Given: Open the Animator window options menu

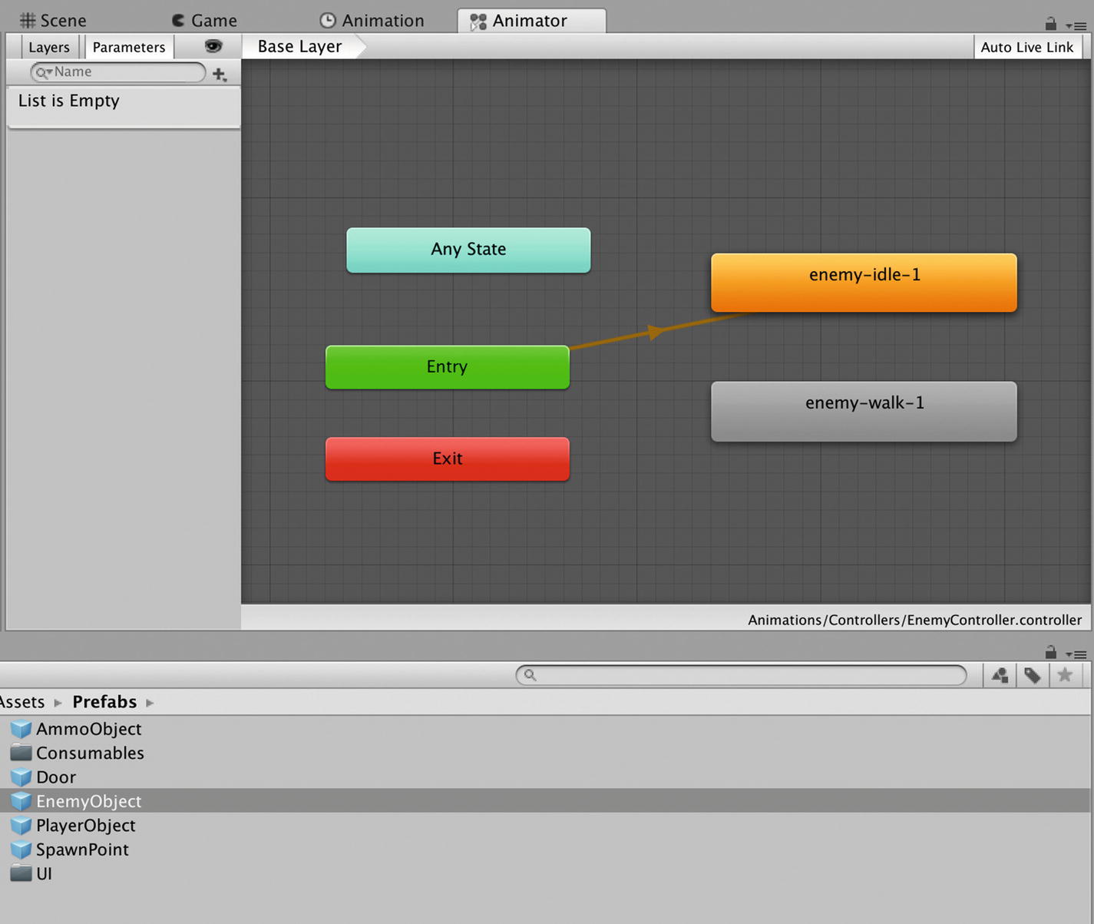Looking at the screenshot, I should click(x=1076, y=25).
